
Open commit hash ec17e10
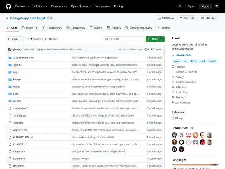pos(123,49)
